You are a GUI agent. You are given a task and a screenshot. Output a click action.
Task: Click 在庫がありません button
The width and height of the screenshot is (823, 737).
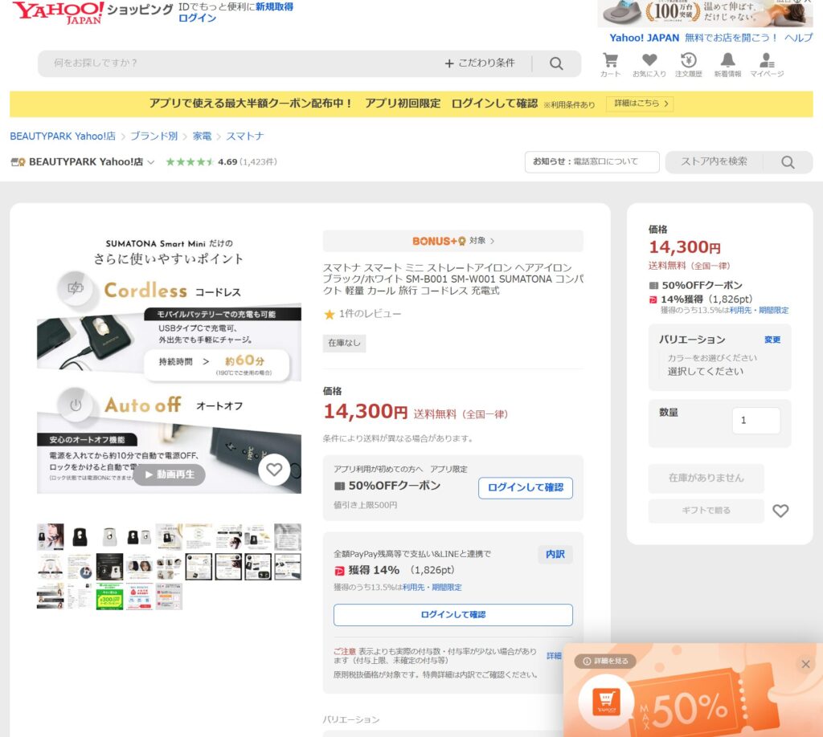(x=706, y=478)
